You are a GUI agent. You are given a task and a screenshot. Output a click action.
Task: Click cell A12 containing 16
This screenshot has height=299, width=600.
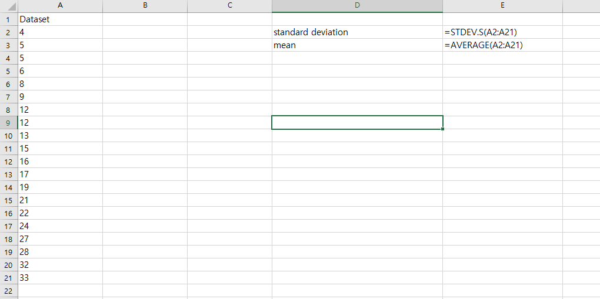60,162
